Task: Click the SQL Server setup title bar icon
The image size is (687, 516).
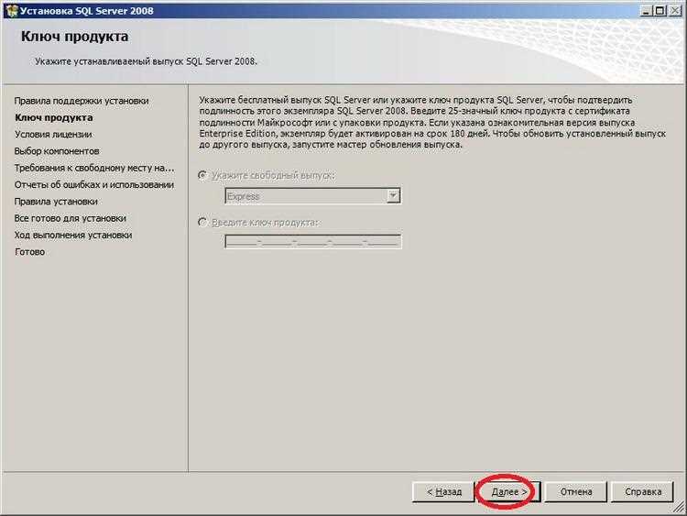Action: [12, 10]
